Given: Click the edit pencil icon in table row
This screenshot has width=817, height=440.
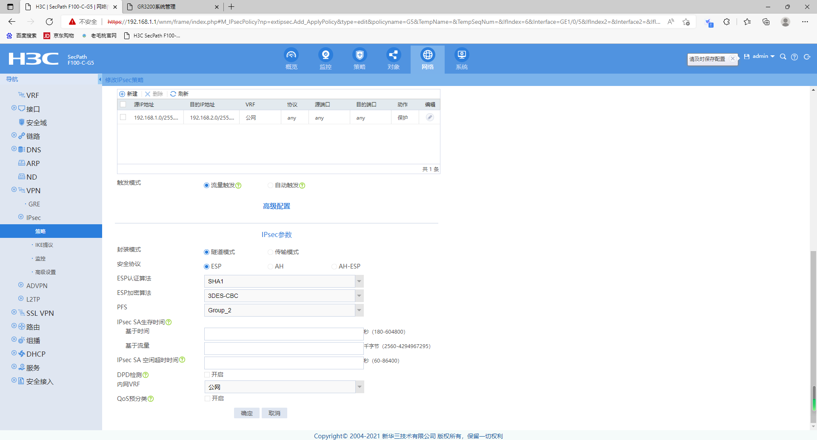Looking at the screenshot, I should 430,117.
